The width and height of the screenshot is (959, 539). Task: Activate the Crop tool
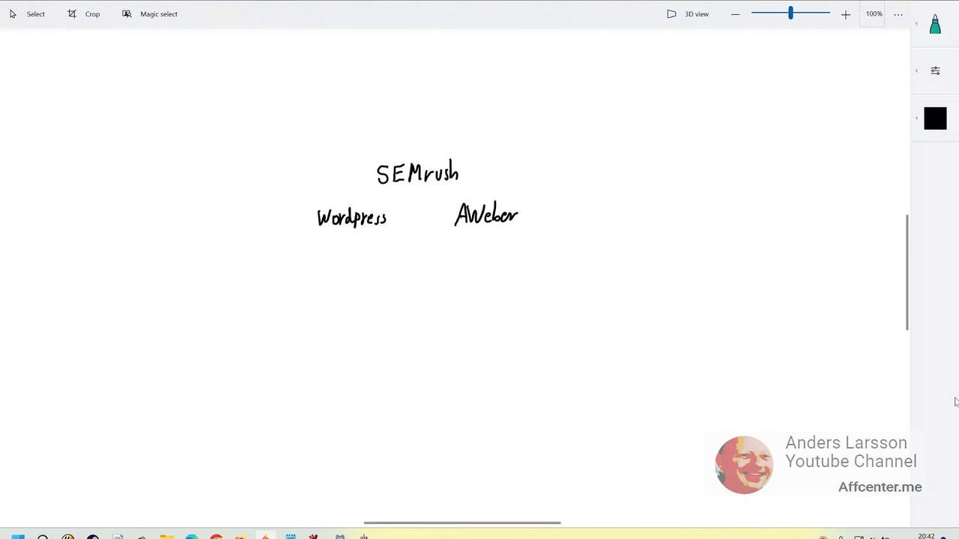click(x=84, y=14)
